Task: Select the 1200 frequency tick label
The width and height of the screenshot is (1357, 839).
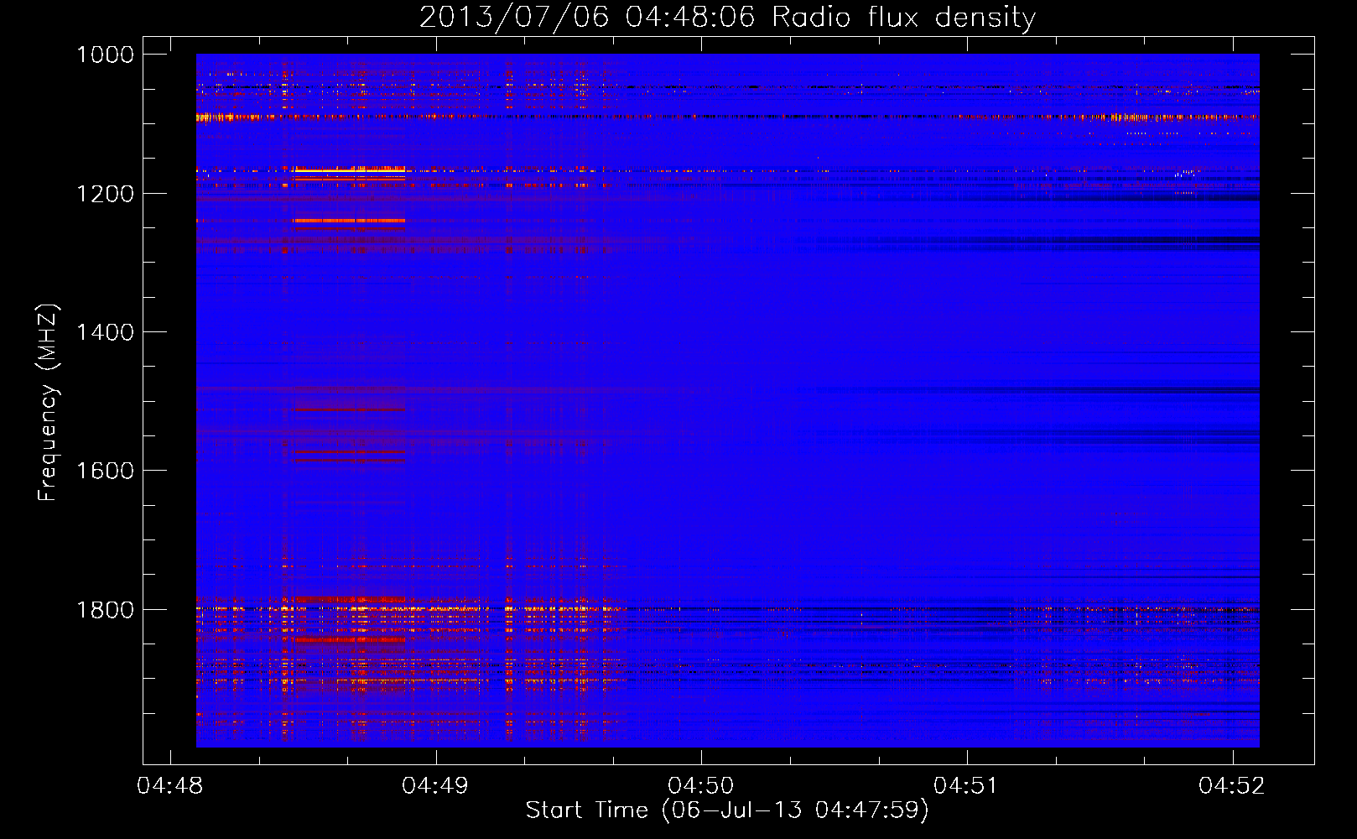Action: (x=105, y=194)
